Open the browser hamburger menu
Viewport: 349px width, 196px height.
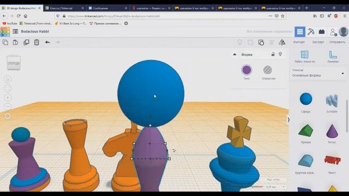coord(345,16)
